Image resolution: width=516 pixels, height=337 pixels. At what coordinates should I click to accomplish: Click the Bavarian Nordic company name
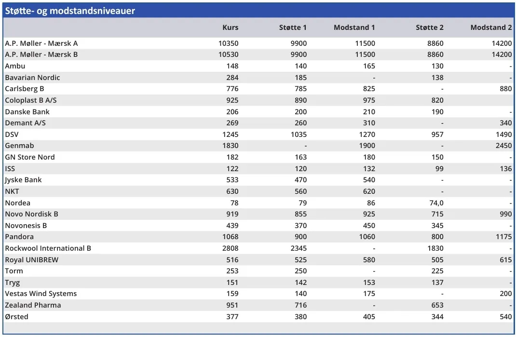(33, 78)
